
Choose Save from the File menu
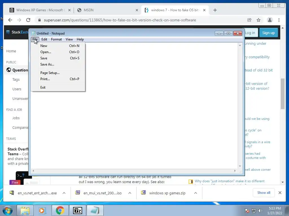[58, 58]
